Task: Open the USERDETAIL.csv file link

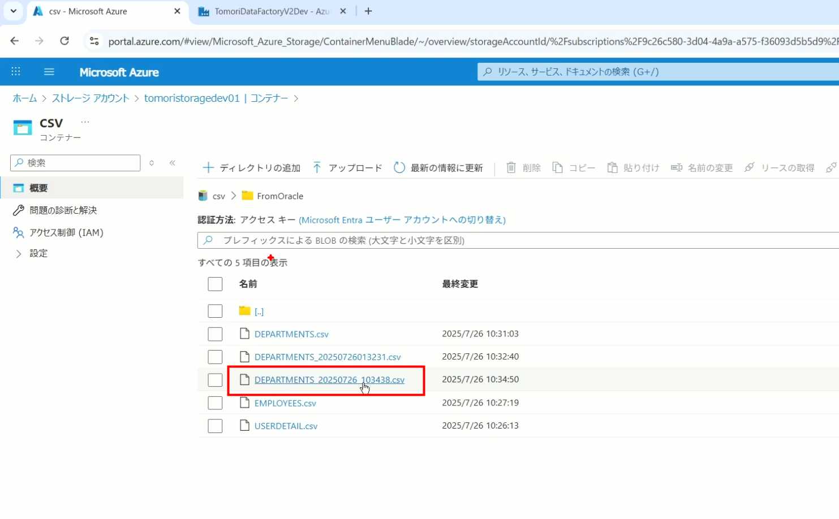Action: (286, 426)
